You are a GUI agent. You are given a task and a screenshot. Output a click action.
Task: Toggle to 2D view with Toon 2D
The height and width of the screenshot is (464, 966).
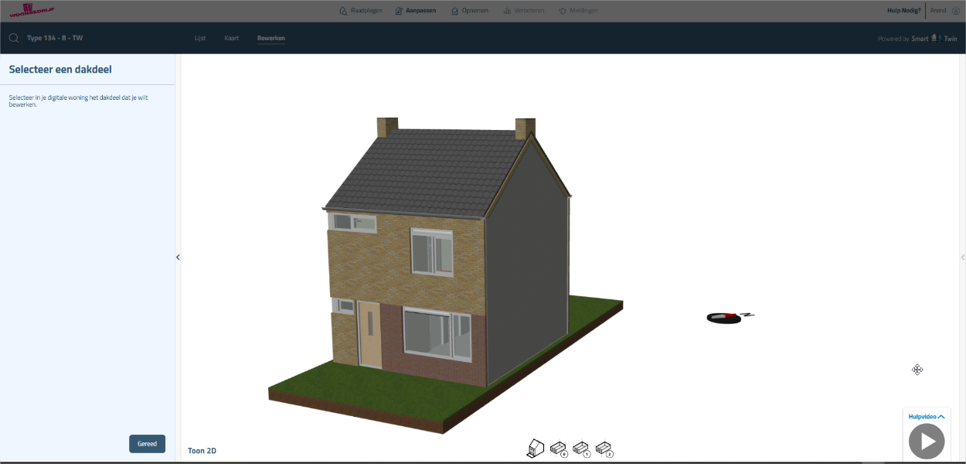pyautogui.click(x=202, y=450)
